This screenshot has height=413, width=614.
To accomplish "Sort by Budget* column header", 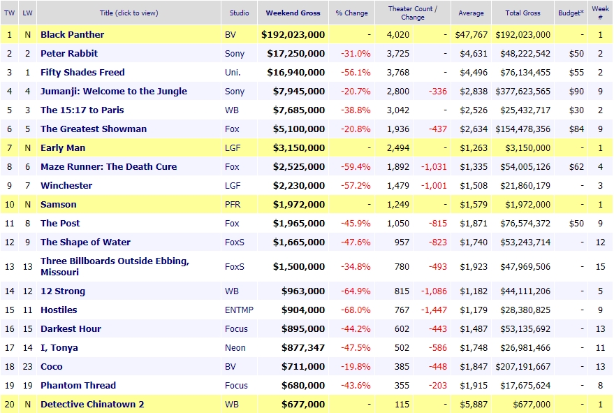I will coord(571,13).
